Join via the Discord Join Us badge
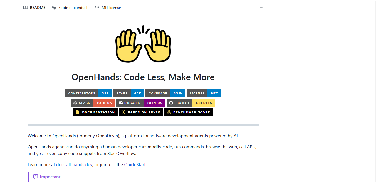This screenshot has height=182, width=376. 141,103
